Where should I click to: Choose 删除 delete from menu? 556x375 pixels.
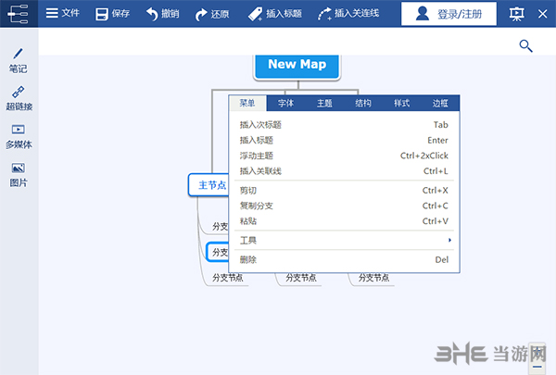tap(345, 260)
